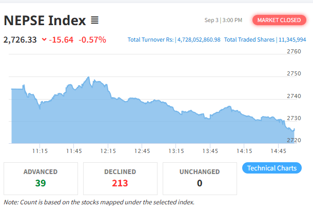Click the NEPSE Index heading
Viewport: 313px width, 211px height.
click(45, 21)
